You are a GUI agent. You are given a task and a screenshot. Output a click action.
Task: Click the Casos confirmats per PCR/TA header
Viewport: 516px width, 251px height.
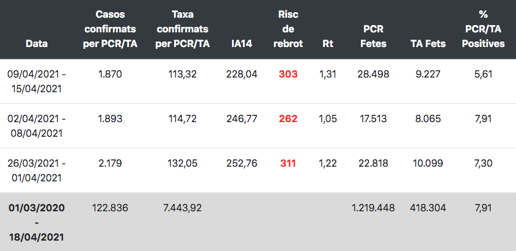tap(110, 29)
